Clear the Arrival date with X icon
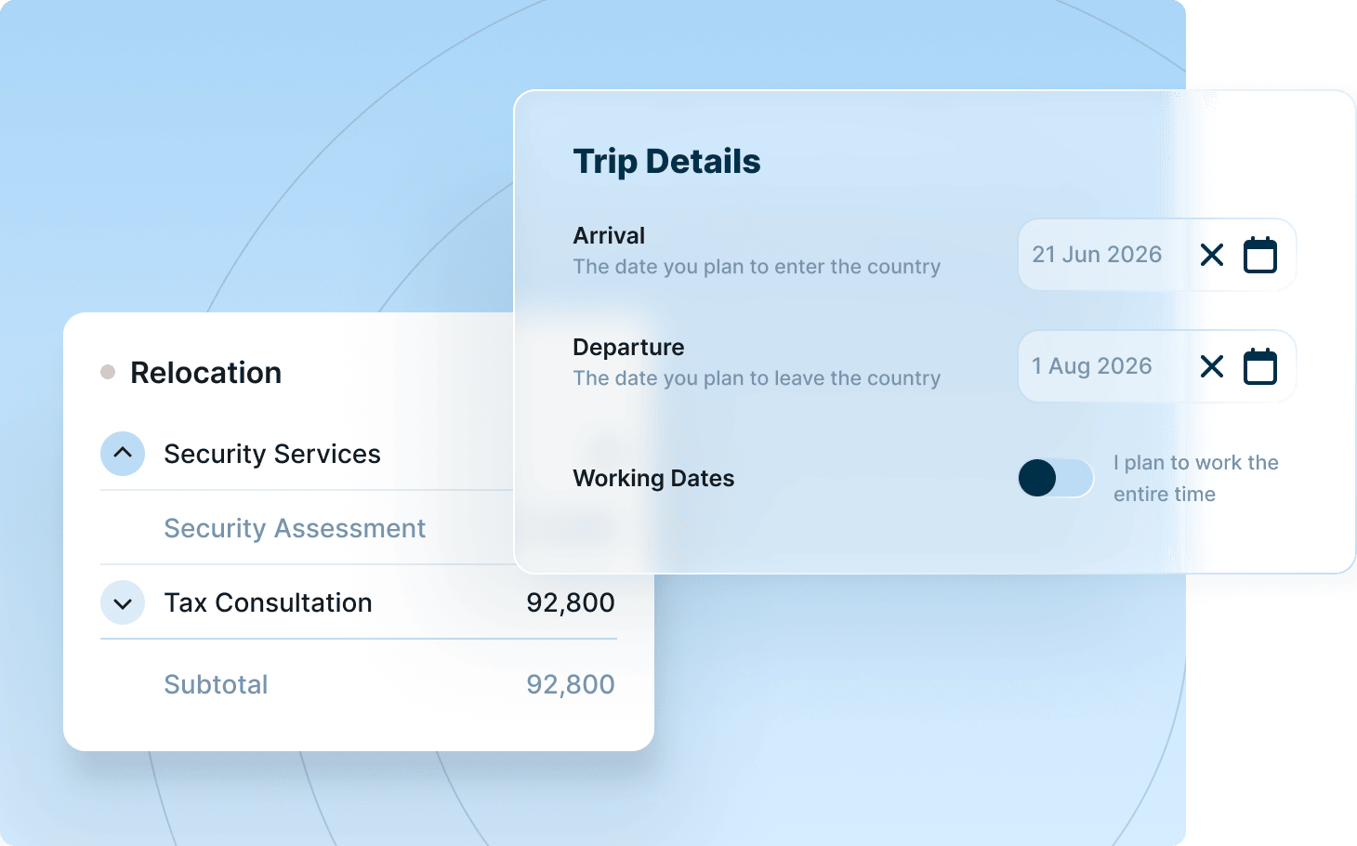The width and height of the screenshot is (1357, 846). pos(1212,255)
